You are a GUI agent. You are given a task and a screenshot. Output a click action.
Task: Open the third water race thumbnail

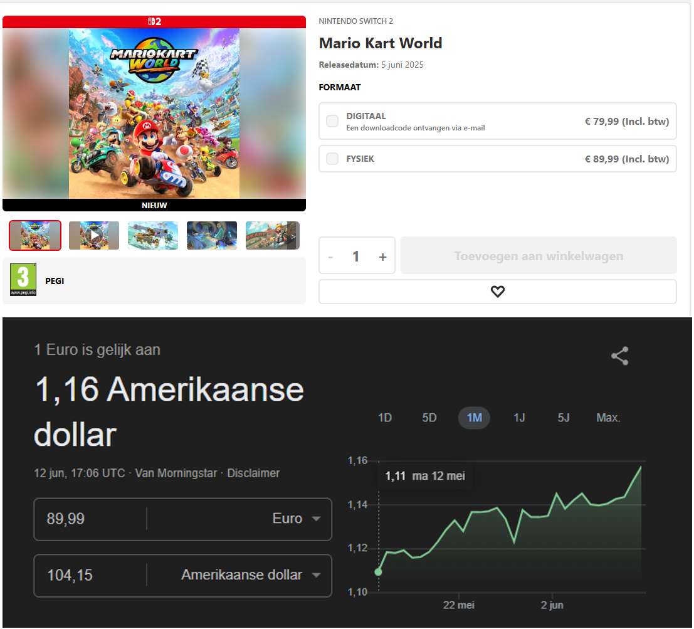[153, 236]
